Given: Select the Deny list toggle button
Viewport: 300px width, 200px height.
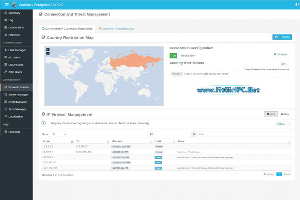Looking at the screenshot, I should tap(271, 114).
